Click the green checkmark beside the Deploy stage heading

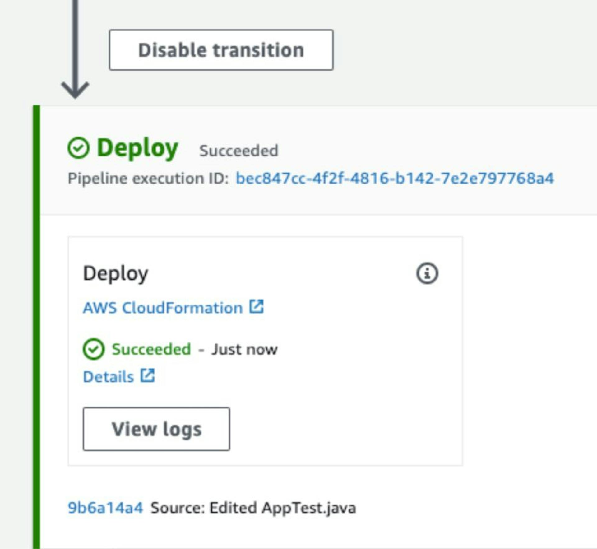pyautogui.click(x=78, y=148)
